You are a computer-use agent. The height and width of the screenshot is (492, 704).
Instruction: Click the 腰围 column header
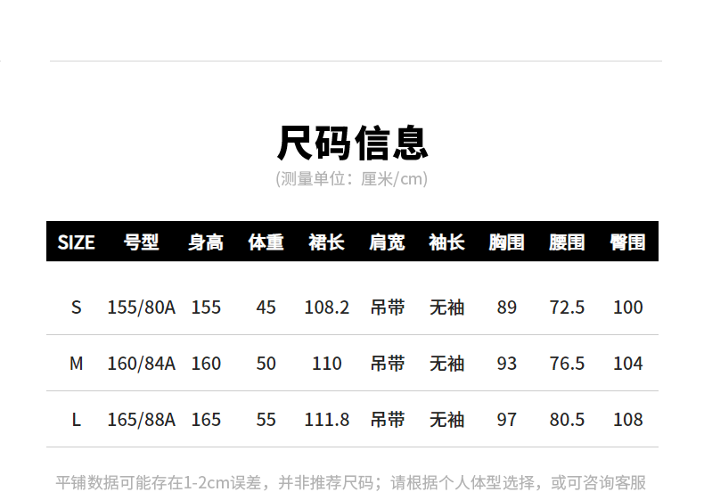[567, 242]
